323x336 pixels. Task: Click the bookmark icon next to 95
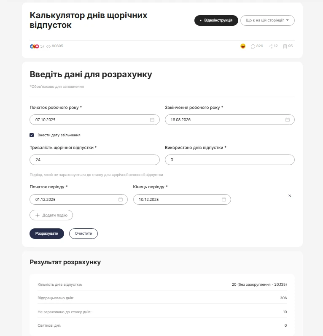[285, 46]
